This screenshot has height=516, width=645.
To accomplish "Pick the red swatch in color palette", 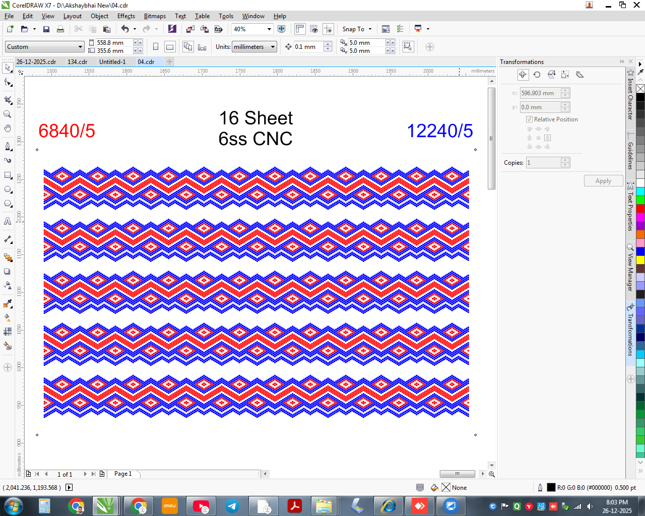I will tap(640, 208).
